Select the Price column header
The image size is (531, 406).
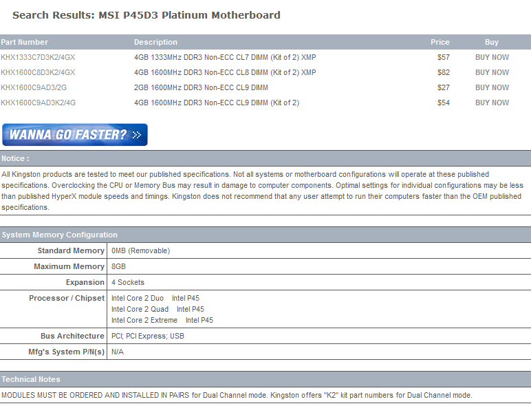pyautogui.click(x=440, y=42)
